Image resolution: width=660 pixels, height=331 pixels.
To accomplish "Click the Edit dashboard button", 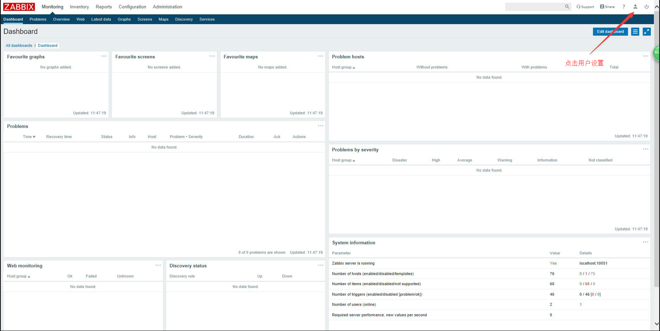I will point(610,31).
